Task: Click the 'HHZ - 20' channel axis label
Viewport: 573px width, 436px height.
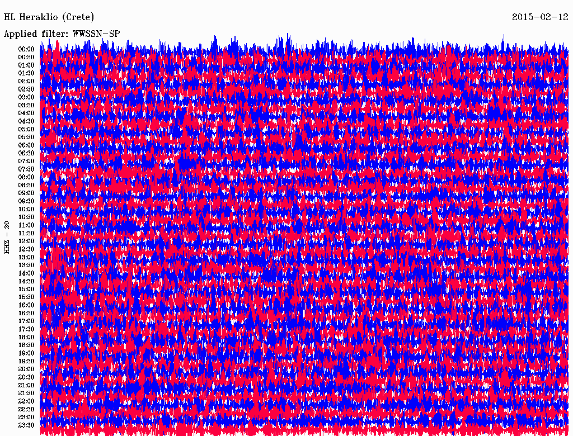Action: pyautogui.click(x=7, y=238)
